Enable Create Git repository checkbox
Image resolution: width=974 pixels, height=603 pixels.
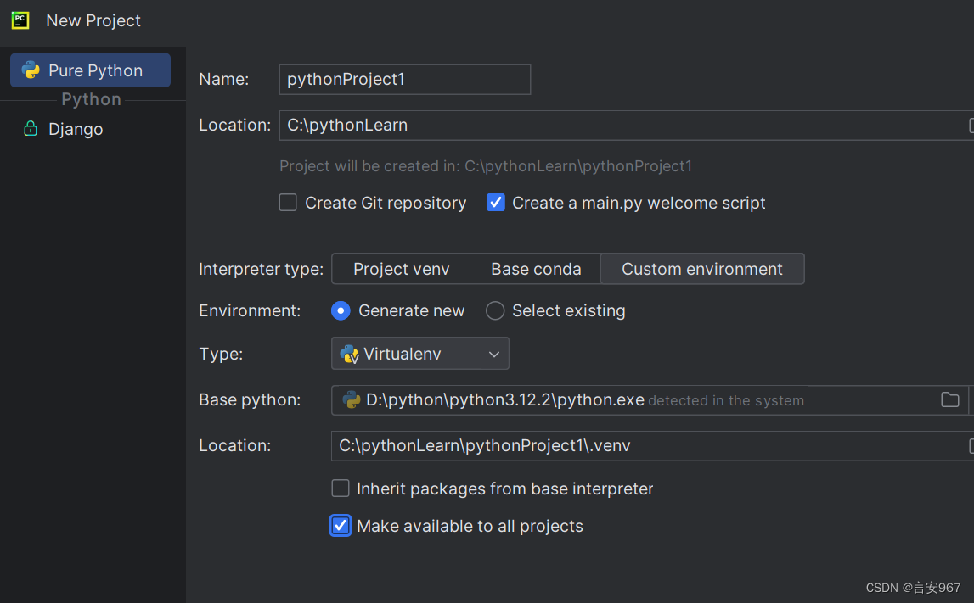click(289, 203)
